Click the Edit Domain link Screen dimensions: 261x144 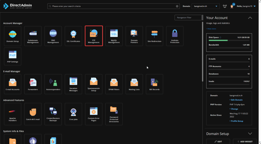tap(237, 100)
